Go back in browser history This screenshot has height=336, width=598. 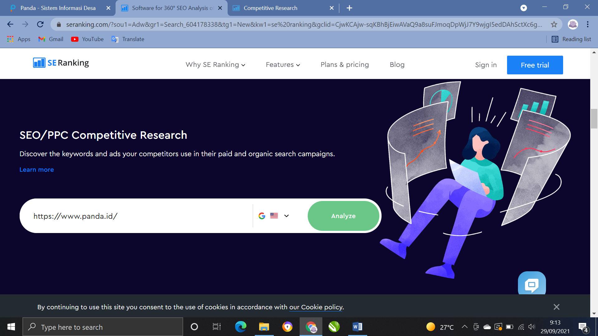(x=10, y=24)
